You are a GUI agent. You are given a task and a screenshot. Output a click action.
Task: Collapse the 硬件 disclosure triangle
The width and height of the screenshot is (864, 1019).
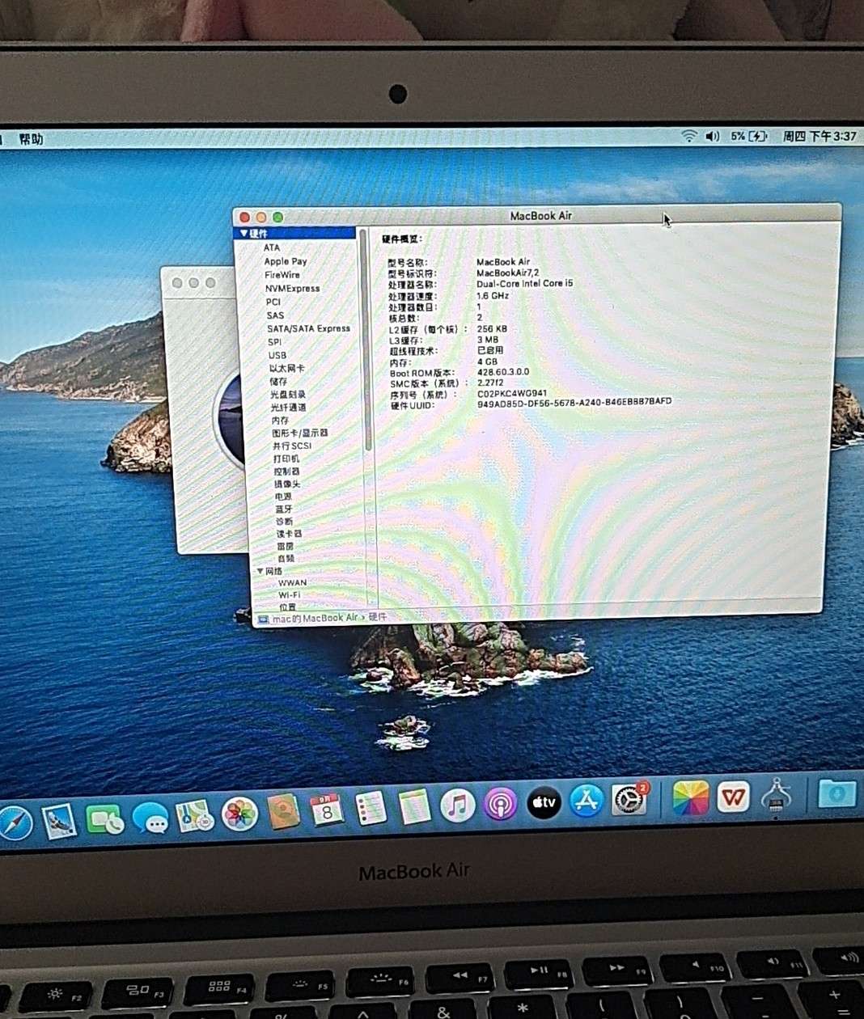244,233
